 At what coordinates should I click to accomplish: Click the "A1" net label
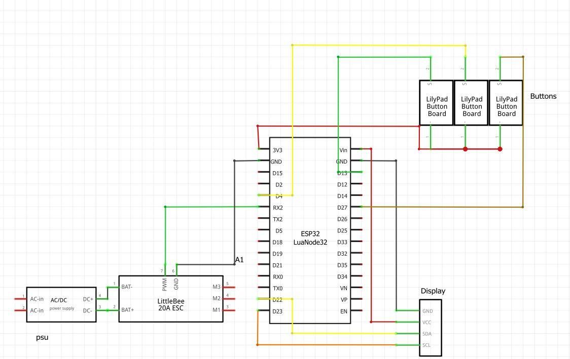(239, 260)
